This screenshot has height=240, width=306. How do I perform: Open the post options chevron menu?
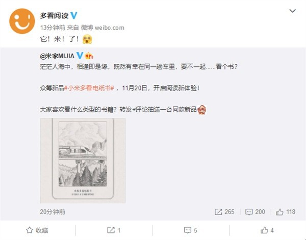coord(292,11)
